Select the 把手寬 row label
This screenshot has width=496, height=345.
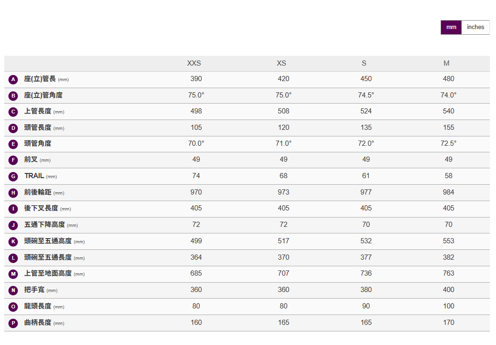tap(34, 290)
